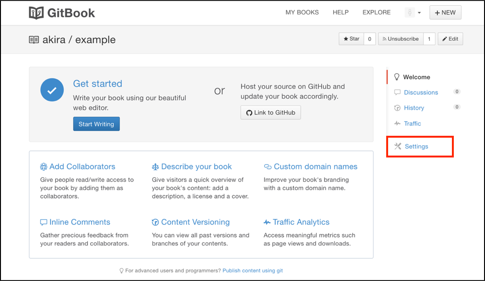Click the Add Collaborators people icon
Screen dimensions: 485x281
(x=43, y=167)
